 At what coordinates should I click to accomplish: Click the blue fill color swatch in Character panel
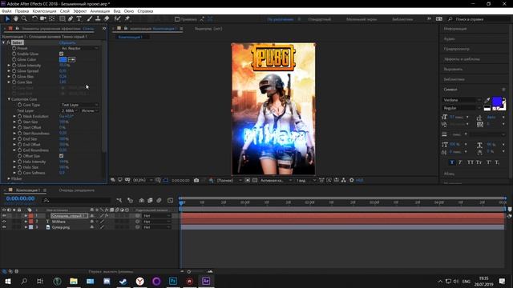(x=497, y=102)
